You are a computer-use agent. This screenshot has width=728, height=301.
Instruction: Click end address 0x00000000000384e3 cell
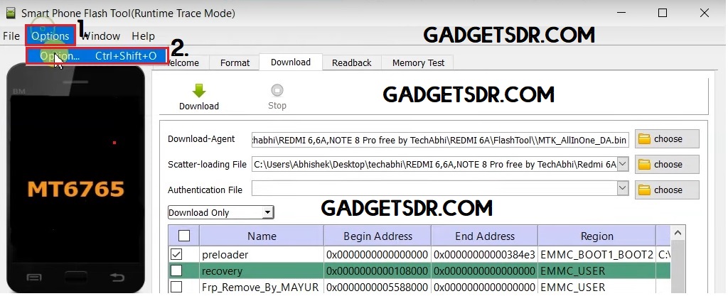tap(485, 255)
